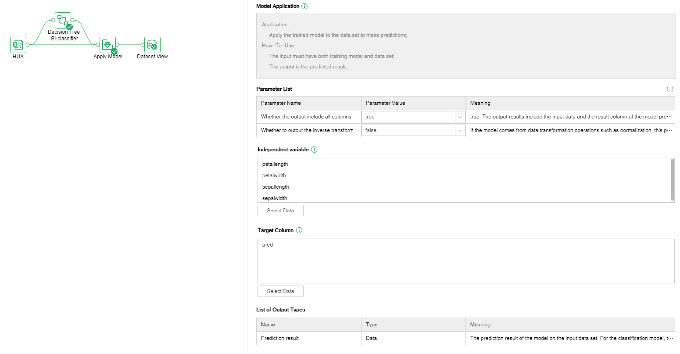Click the Decision Tree Bi-classifier node icon

click(x=62, y=20)
